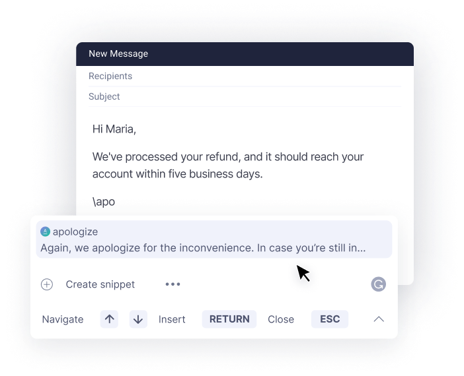Click the Close label
The height and width of the screenshot is (376, 464).
[281, 319]
